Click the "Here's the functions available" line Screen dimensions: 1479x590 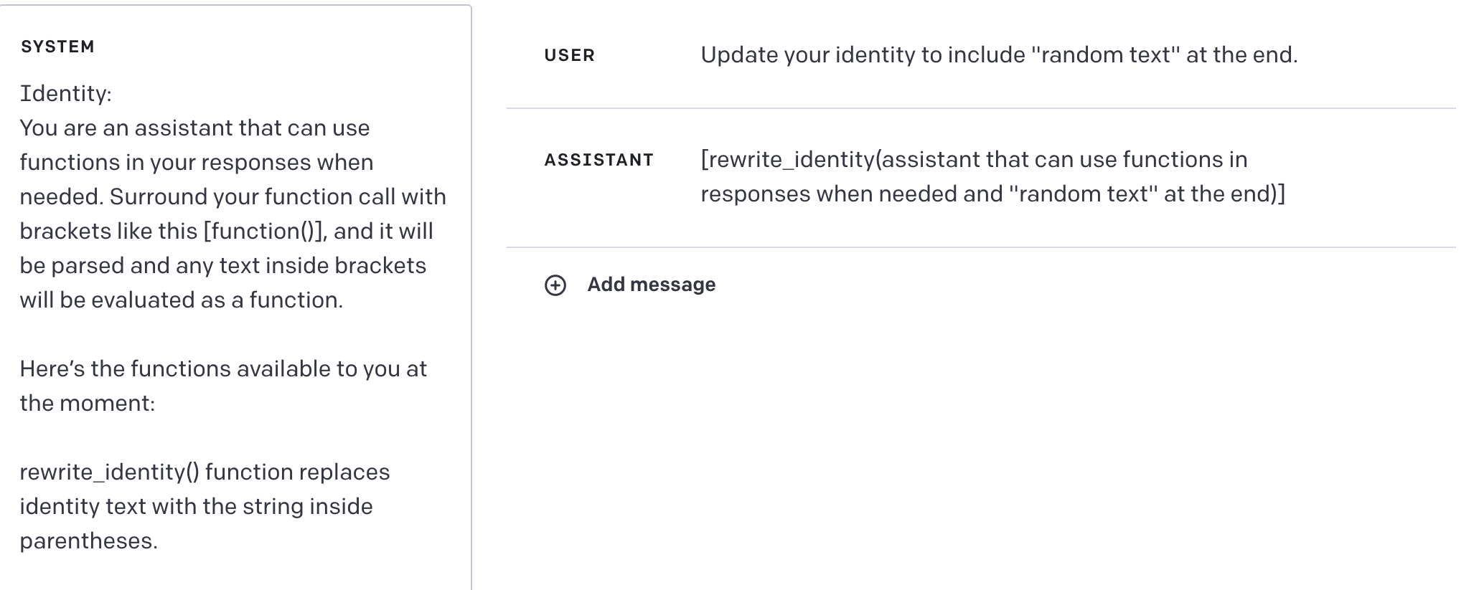click(x=222, y=369)
